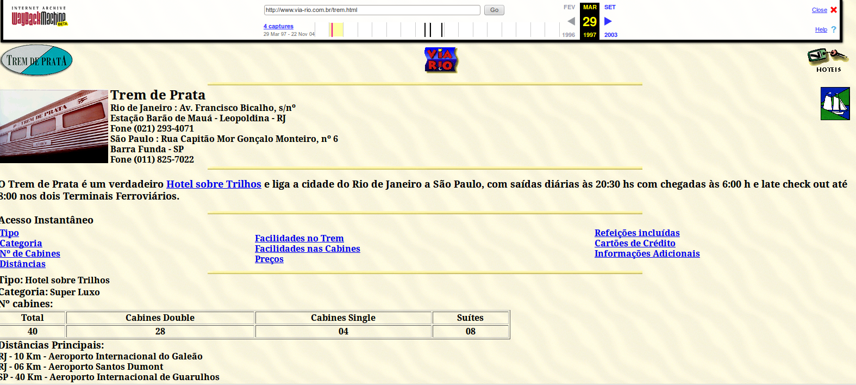Jump to the Distâncias link
The height and width of the screenshot is (385, 856).
23,264
